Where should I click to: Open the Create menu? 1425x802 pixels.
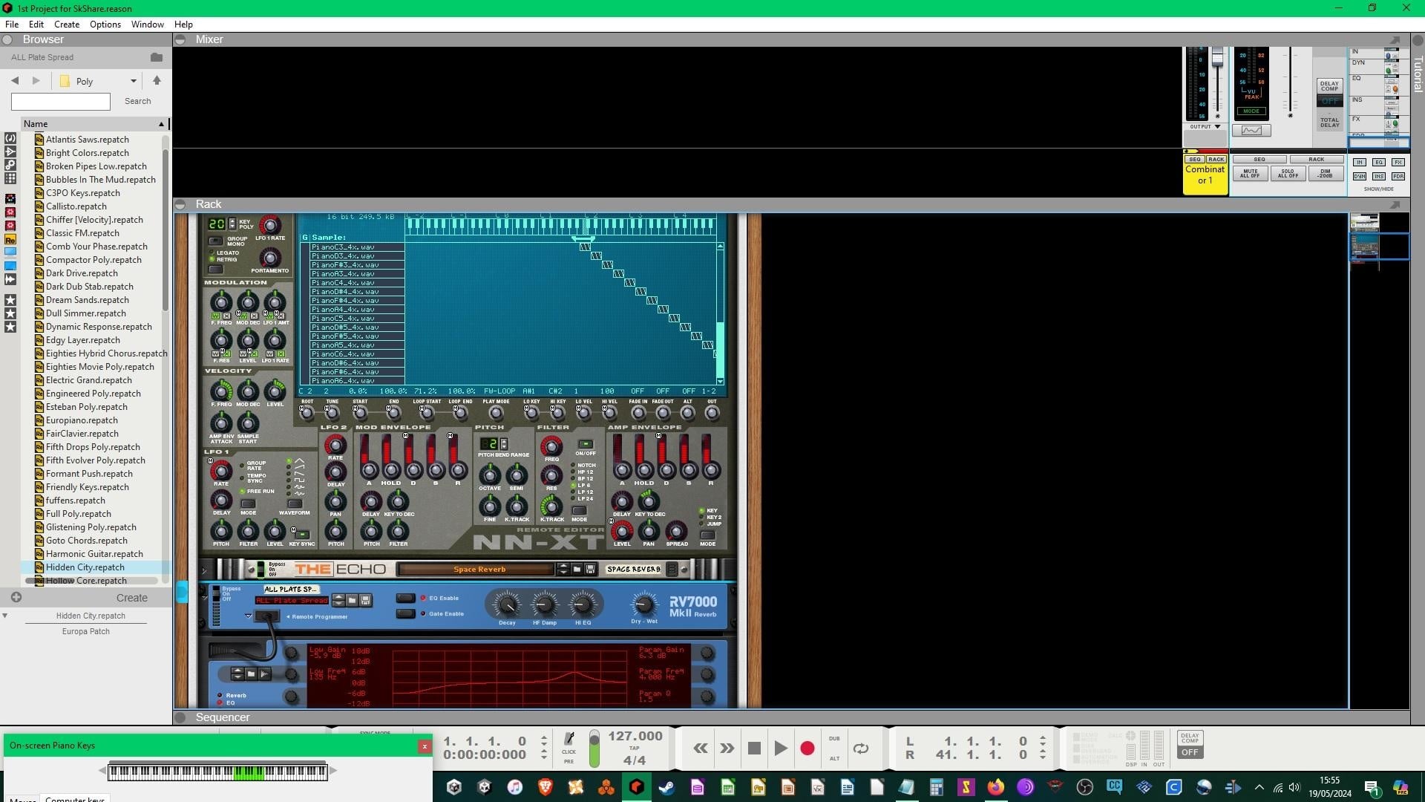[67, 25]
